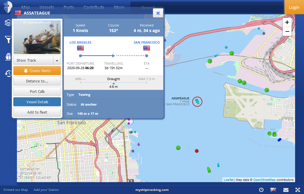
Task: Select the red circled vessel marker on map
Action: pos(197,101)
